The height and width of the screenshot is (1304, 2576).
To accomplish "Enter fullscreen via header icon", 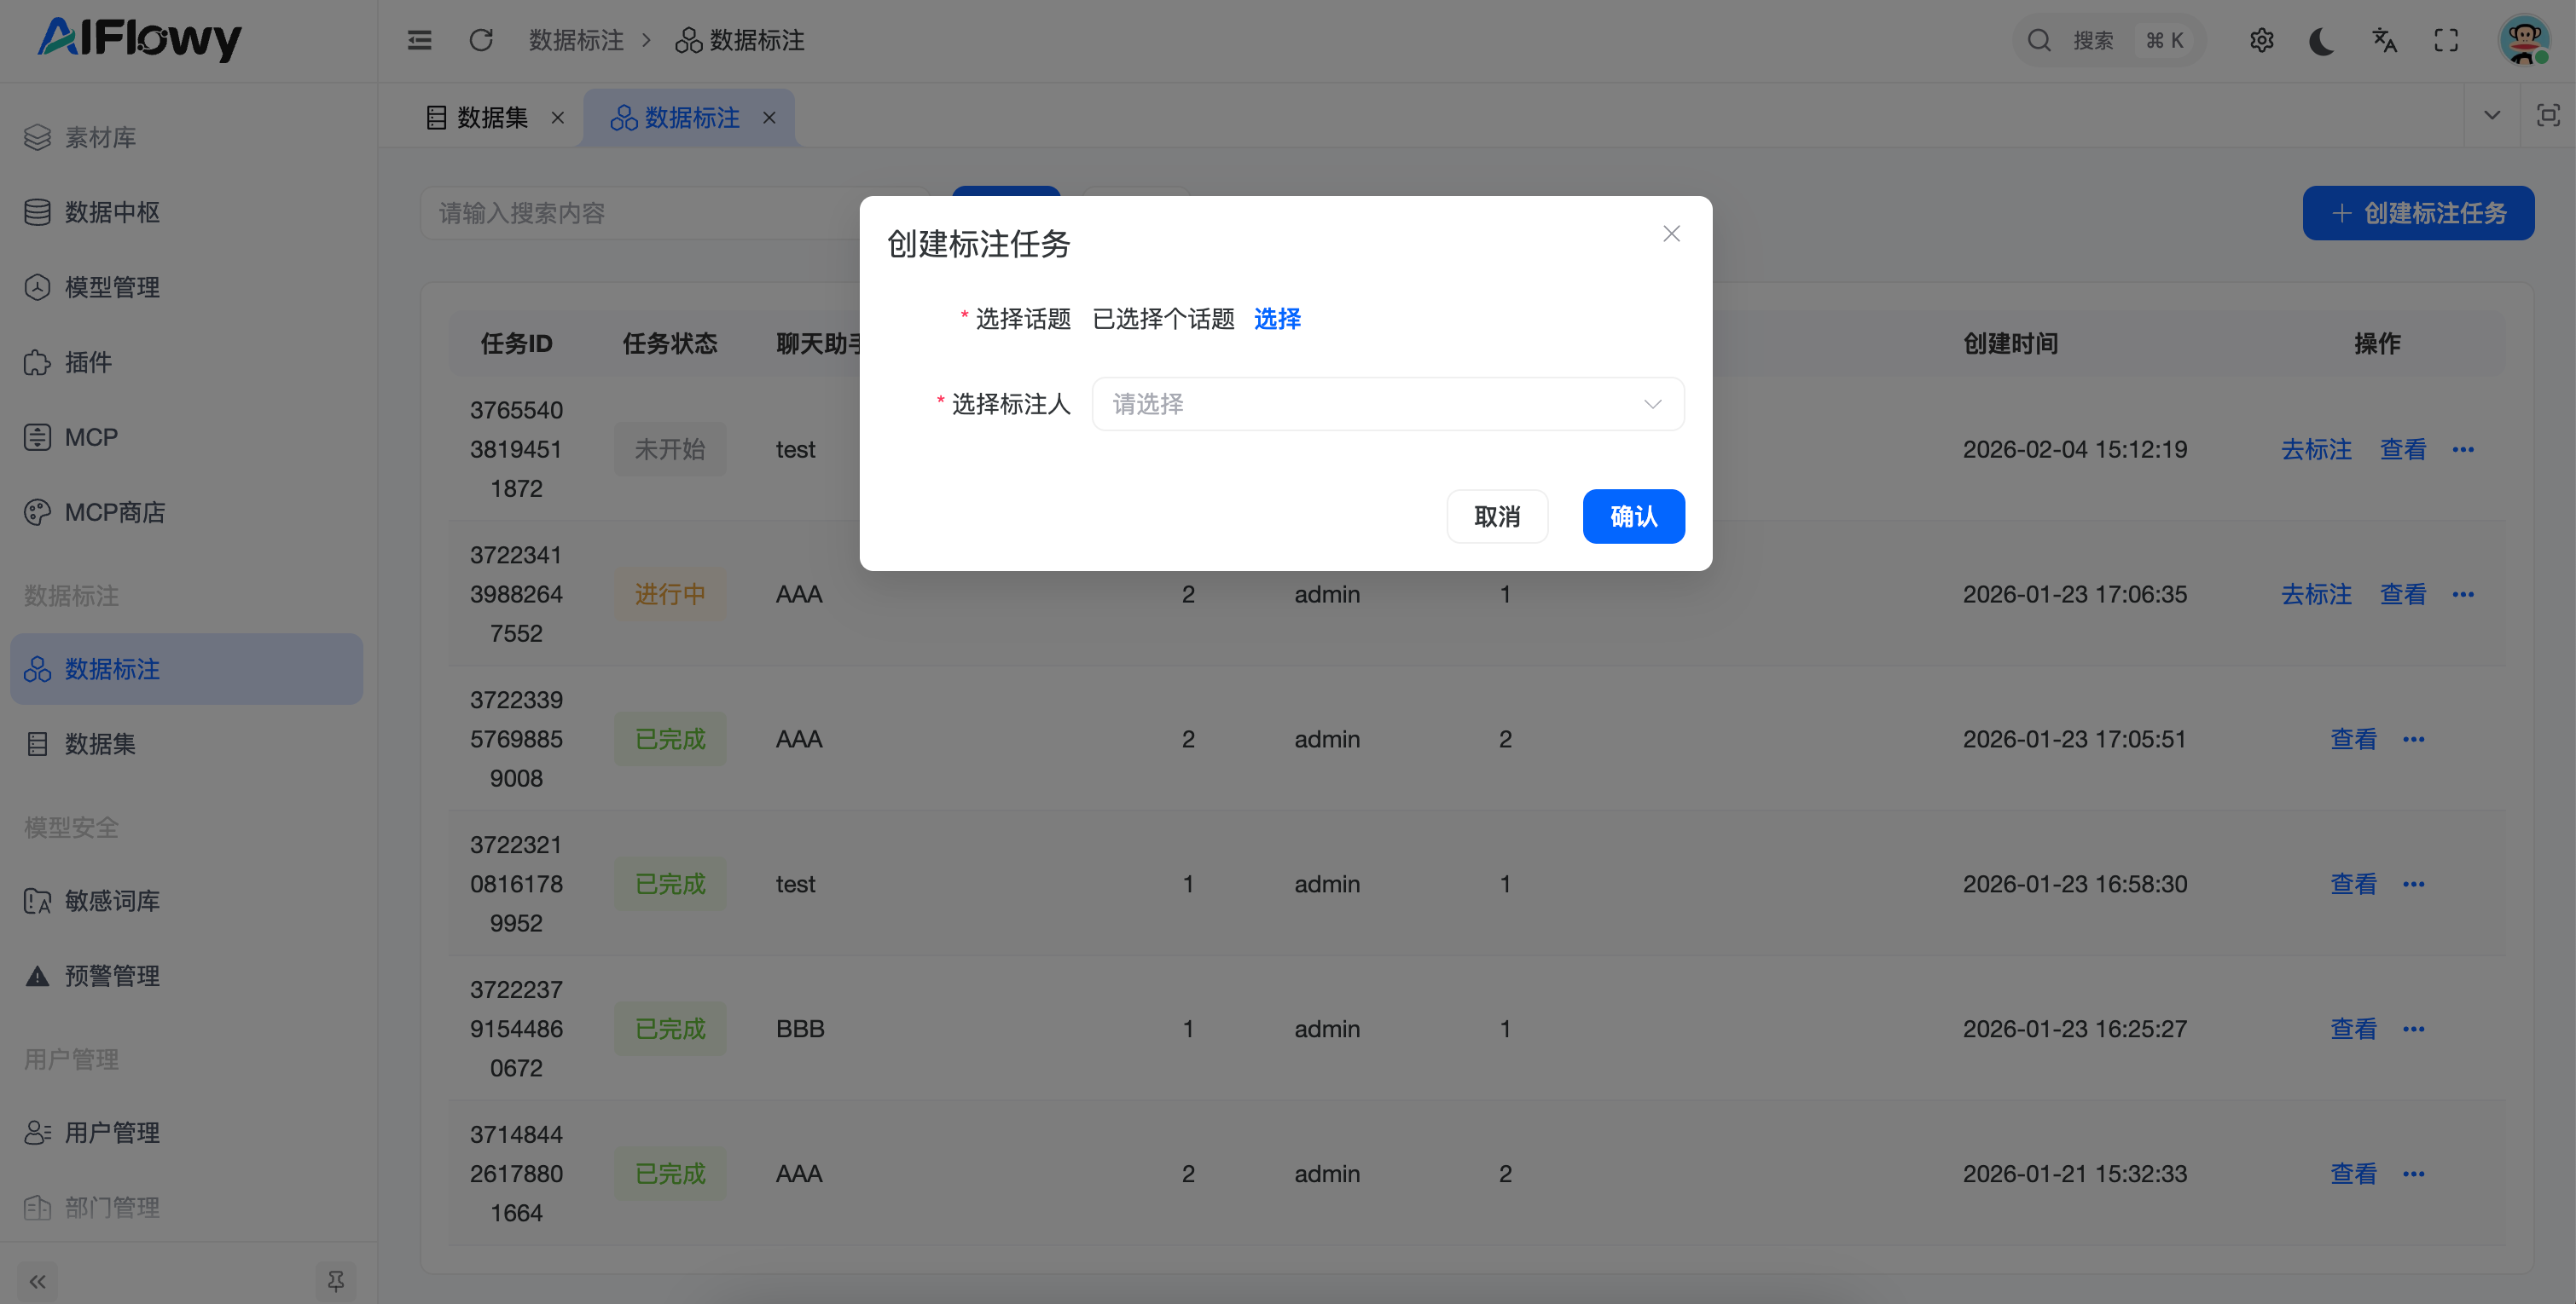I will click(x=2445, y=41).
